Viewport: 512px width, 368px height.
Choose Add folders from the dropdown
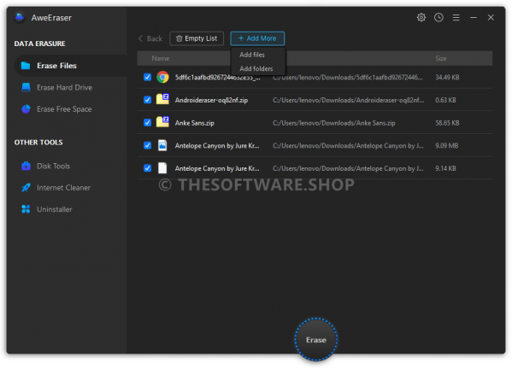[x=256, y=68]
